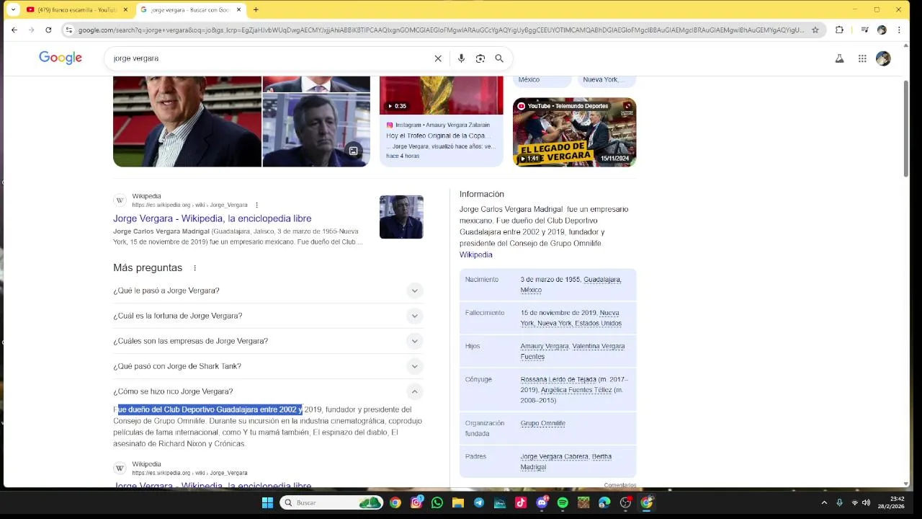Reload the current page
Image resolution: width=922 pixels, height=519 pixels.
48,30
